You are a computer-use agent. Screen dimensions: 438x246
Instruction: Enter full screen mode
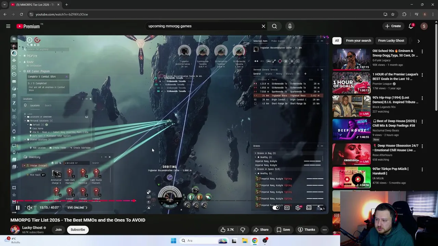320,208
